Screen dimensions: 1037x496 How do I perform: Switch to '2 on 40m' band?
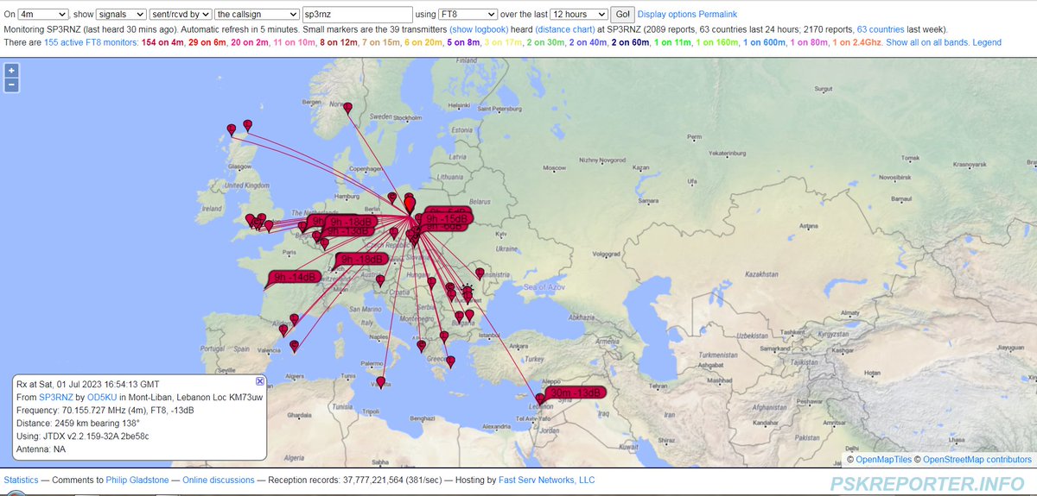click(588, 42)
